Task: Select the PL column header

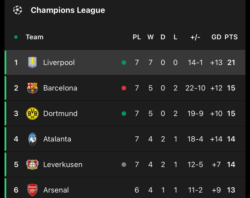Action: click(x=137, y=37)
